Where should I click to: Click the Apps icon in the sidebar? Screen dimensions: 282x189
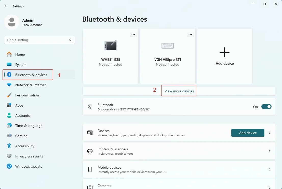pyautogui.click(x=9, y=105)
